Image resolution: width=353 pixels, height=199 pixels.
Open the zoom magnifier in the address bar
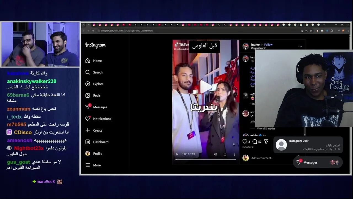tap(306, 31)
